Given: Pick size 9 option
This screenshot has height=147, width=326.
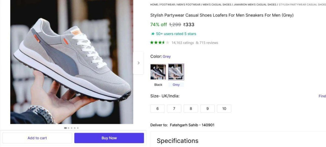Looking at the screenshot, I should pos(207,108).
